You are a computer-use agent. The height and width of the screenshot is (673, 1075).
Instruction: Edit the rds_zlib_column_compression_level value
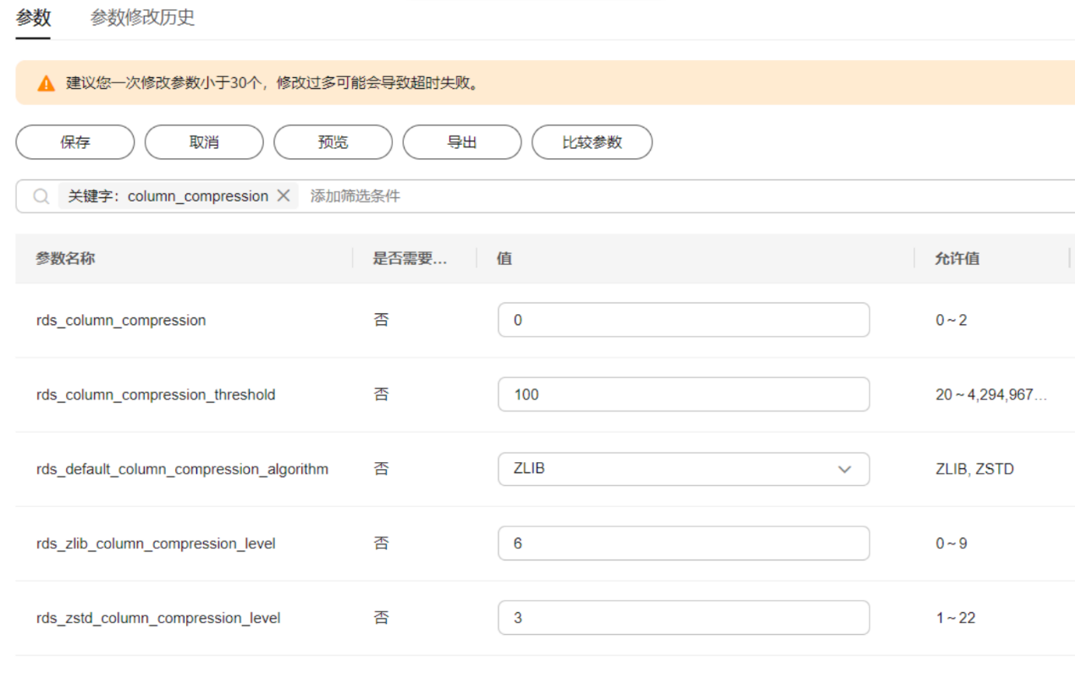[683, 543]
